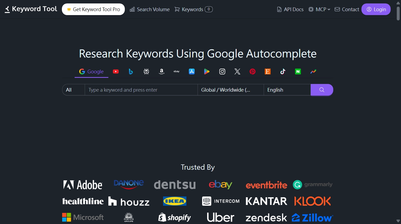This screenshot has height=224, width=401.
Task: Click the Login button
Action: [376, 9]
